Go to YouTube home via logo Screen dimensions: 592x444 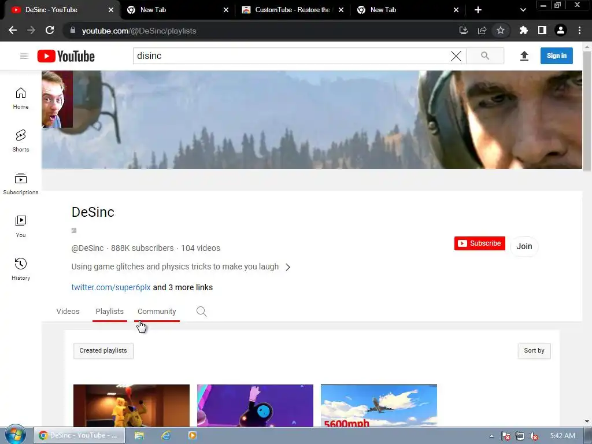(66, 56)
